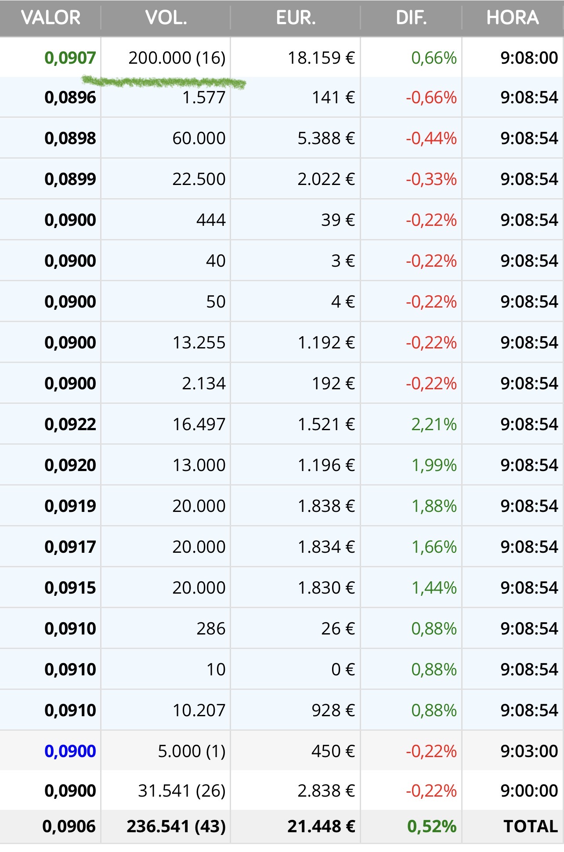Select the 200.000 (16) volume cell
Image resolution: width=564 pixels, height=852 pixels.
[177, 58]
